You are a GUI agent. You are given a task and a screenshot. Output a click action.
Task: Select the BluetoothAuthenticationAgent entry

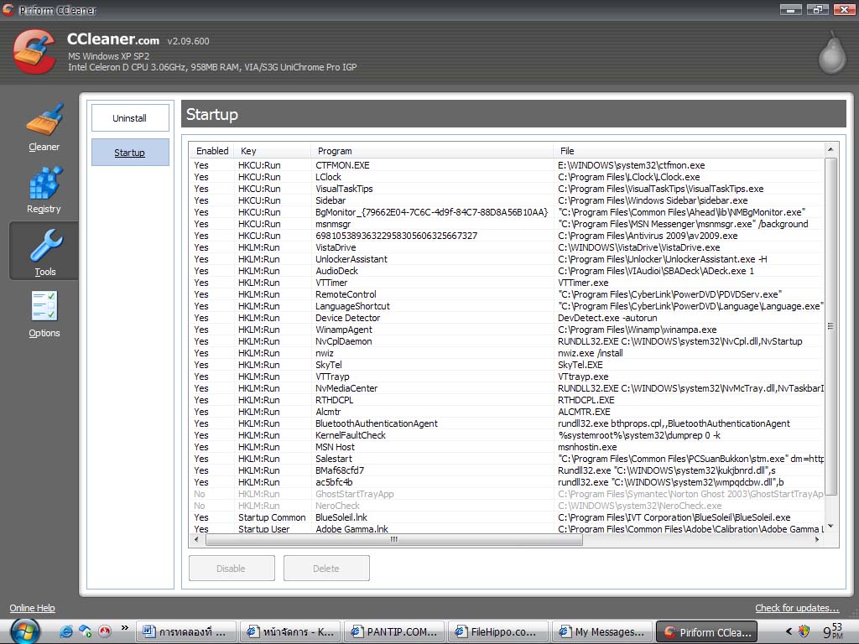[x=506, y=423]
